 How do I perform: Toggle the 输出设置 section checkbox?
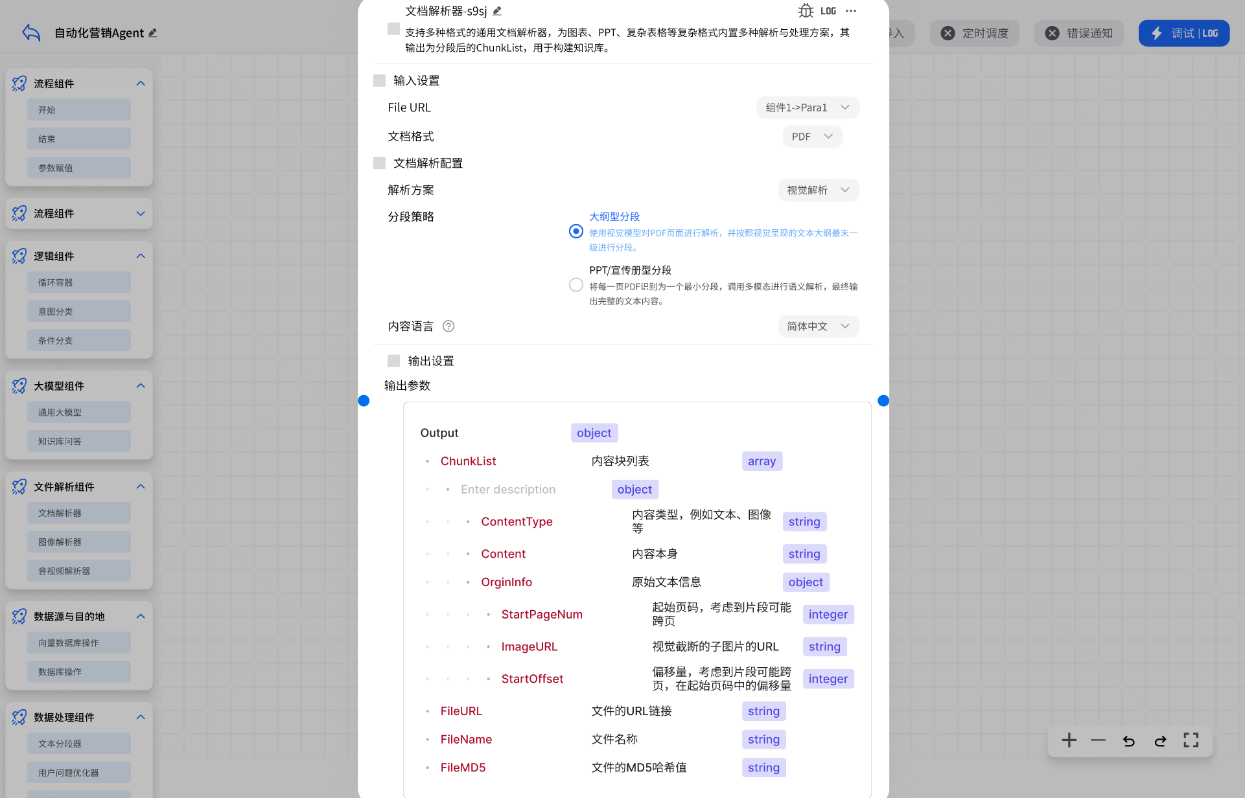tap(394, 361)
